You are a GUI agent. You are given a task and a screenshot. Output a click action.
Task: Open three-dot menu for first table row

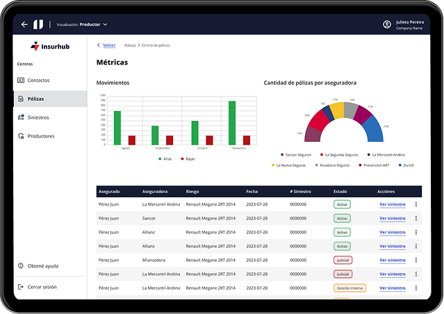pyautogui.click(x=416, y=204)
